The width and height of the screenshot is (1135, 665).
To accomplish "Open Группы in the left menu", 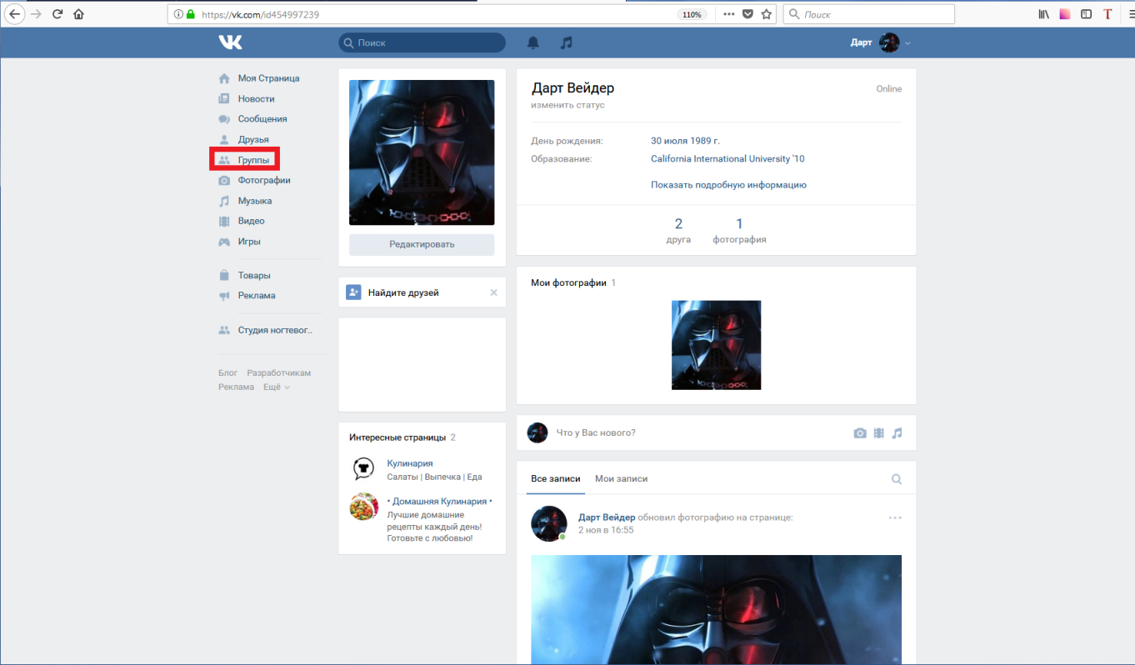I will tap(253, 160).
